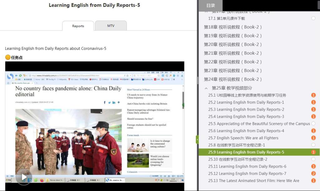Click orange badge next to Daily Reports-3

pyautogui.click(x=313, y=117)
